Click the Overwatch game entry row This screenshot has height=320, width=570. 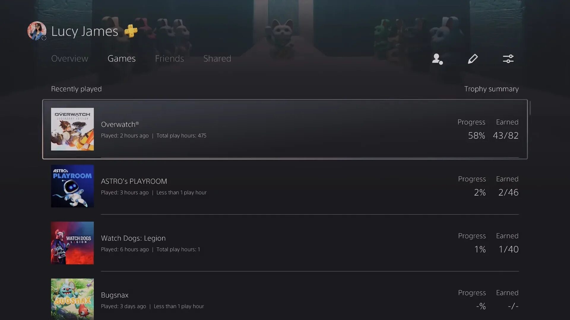285,129
